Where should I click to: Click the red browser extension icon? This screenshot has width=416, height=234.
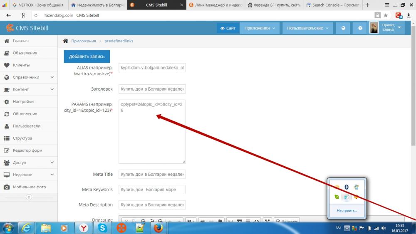point(399,15)
